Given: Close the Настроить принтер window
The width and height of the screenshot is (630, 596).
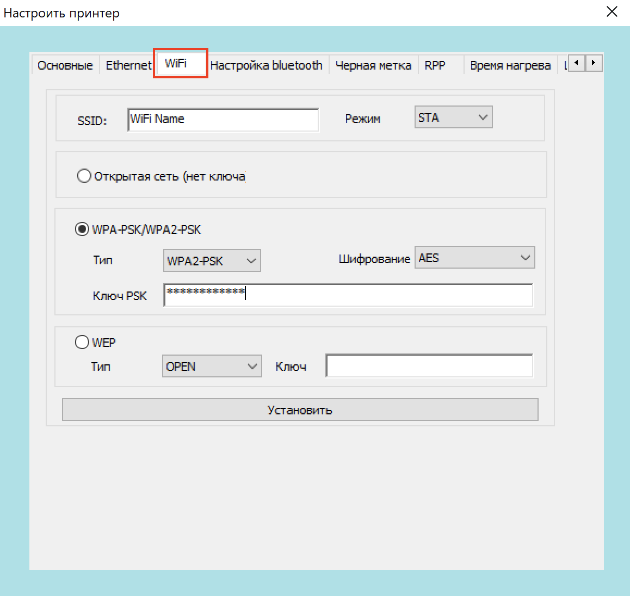Looking at the screenshot, I should point(612,12).
